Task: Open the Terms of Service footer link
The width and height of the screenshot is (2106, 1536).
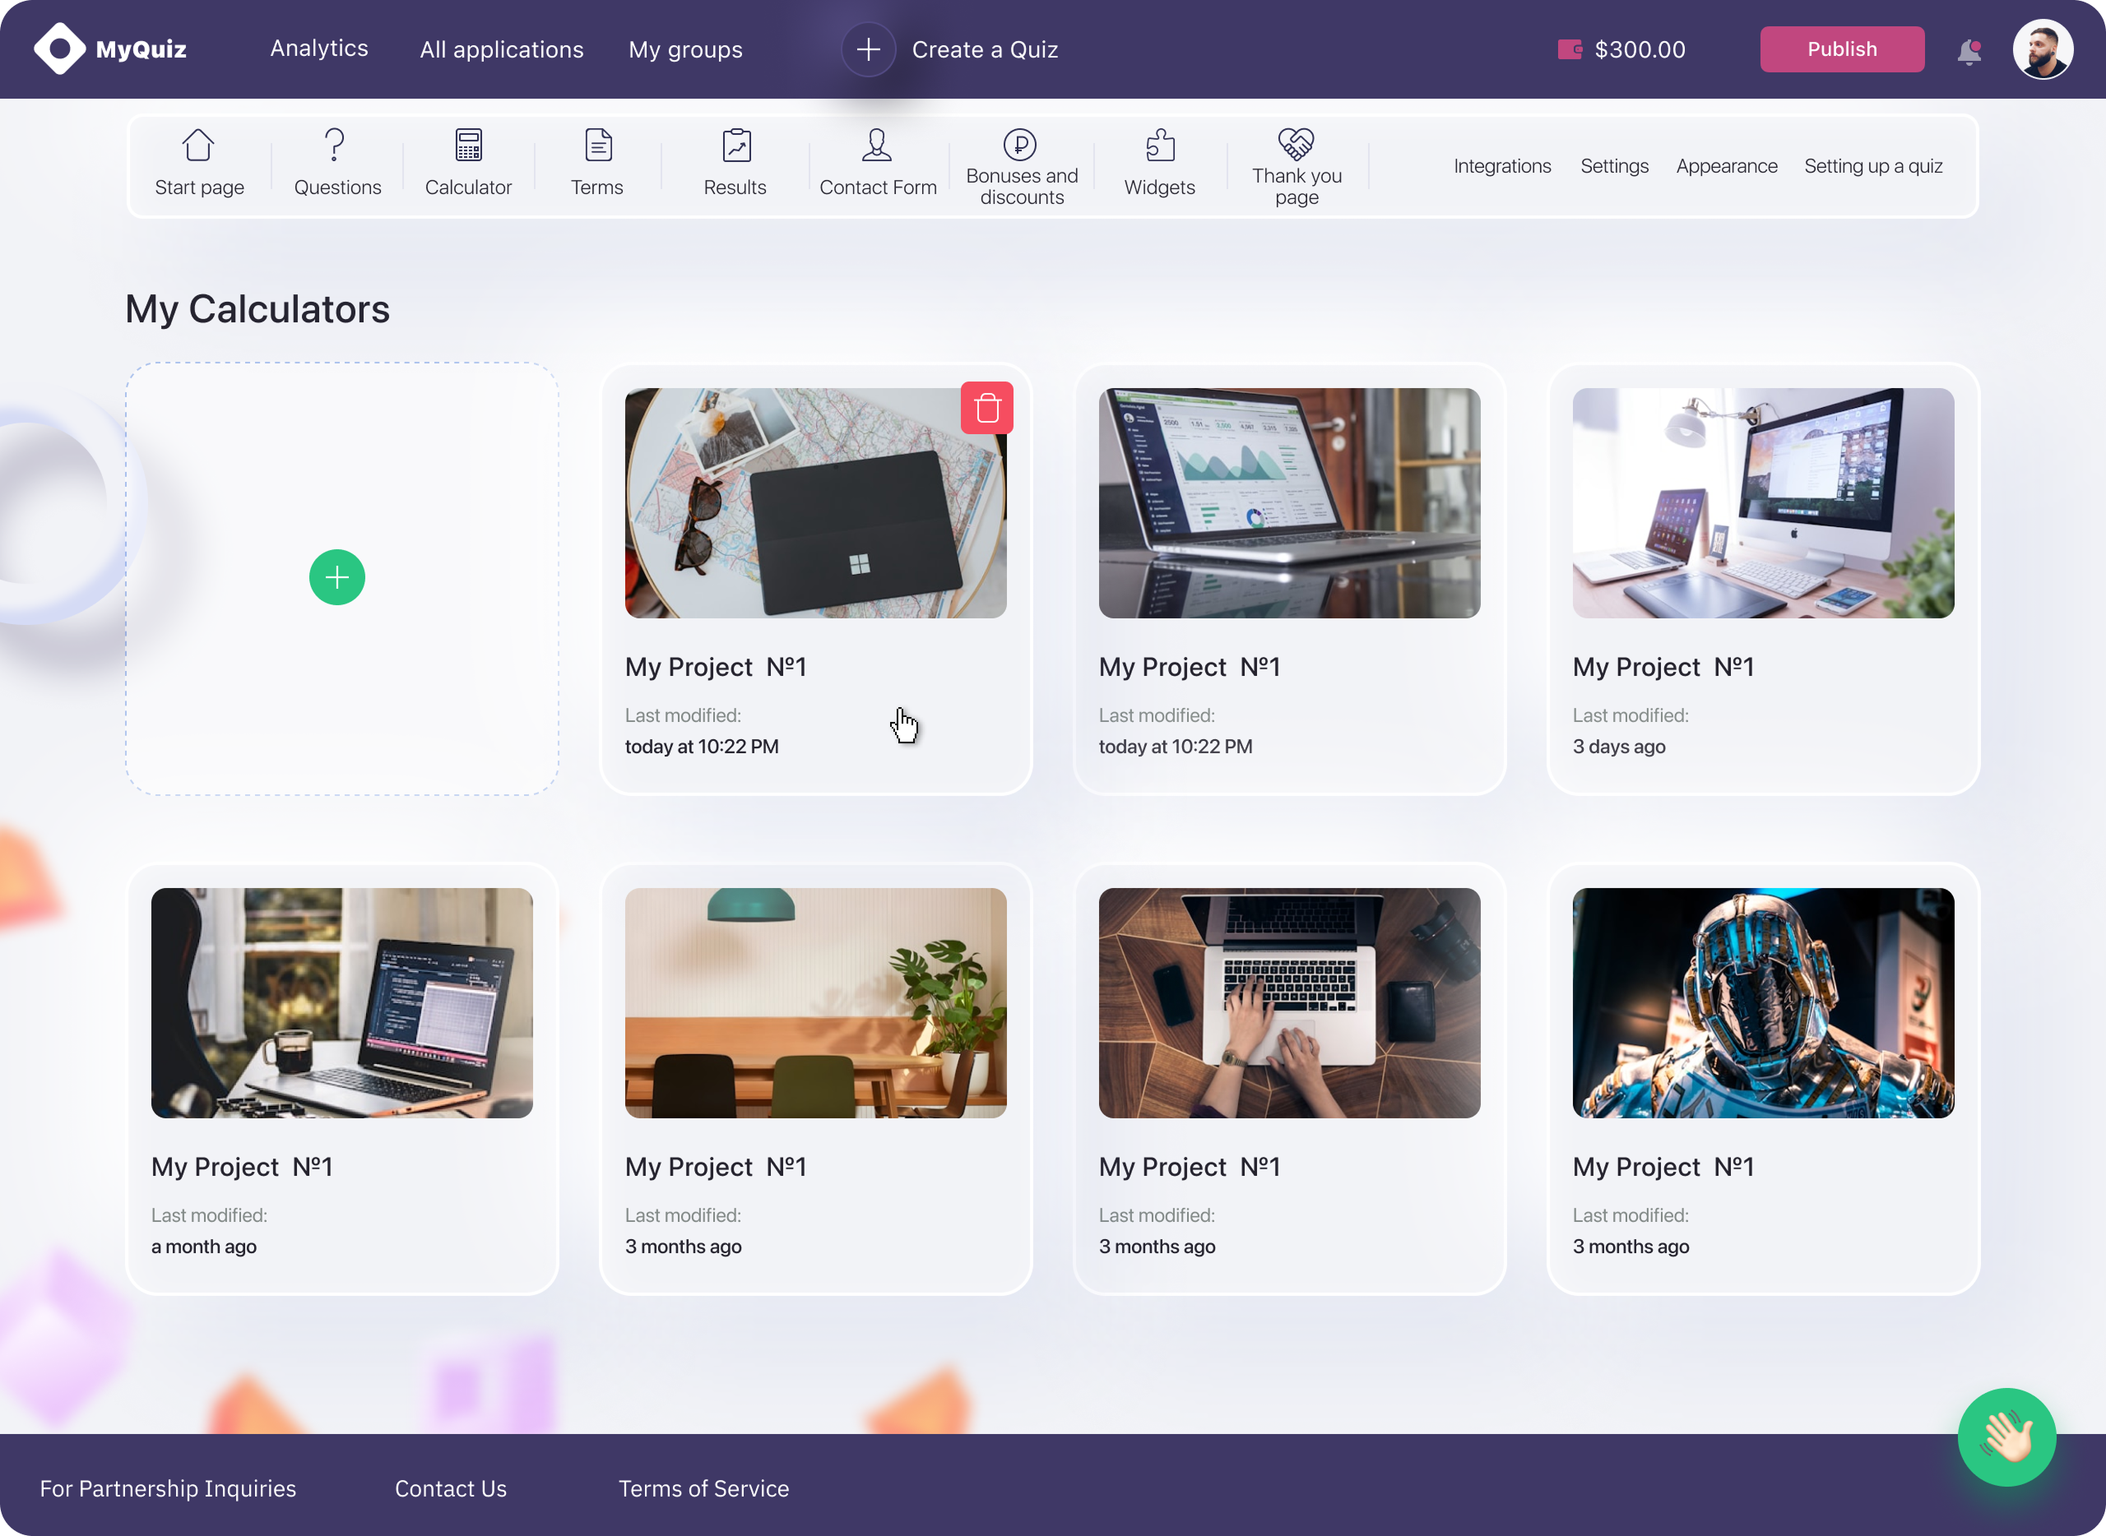Action: point(703,1488)
